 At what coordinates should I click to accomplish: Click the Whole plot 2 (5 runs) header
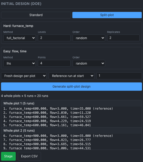click(72, 131)
